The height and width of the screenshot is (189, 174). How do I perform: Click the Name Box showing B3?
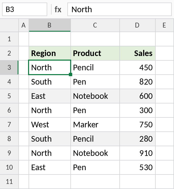click(x=24, y=9)
